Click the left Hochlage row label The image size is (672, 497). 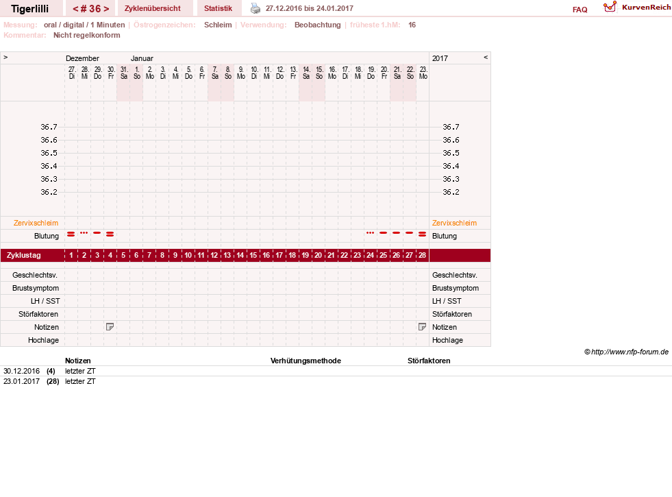point(43,340)
